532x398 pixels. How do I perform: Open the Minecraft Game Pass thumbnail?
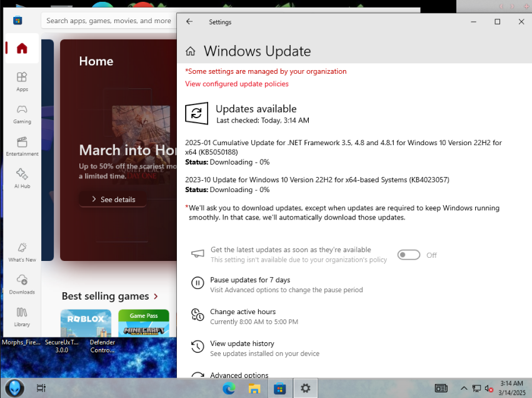(144, 323)
